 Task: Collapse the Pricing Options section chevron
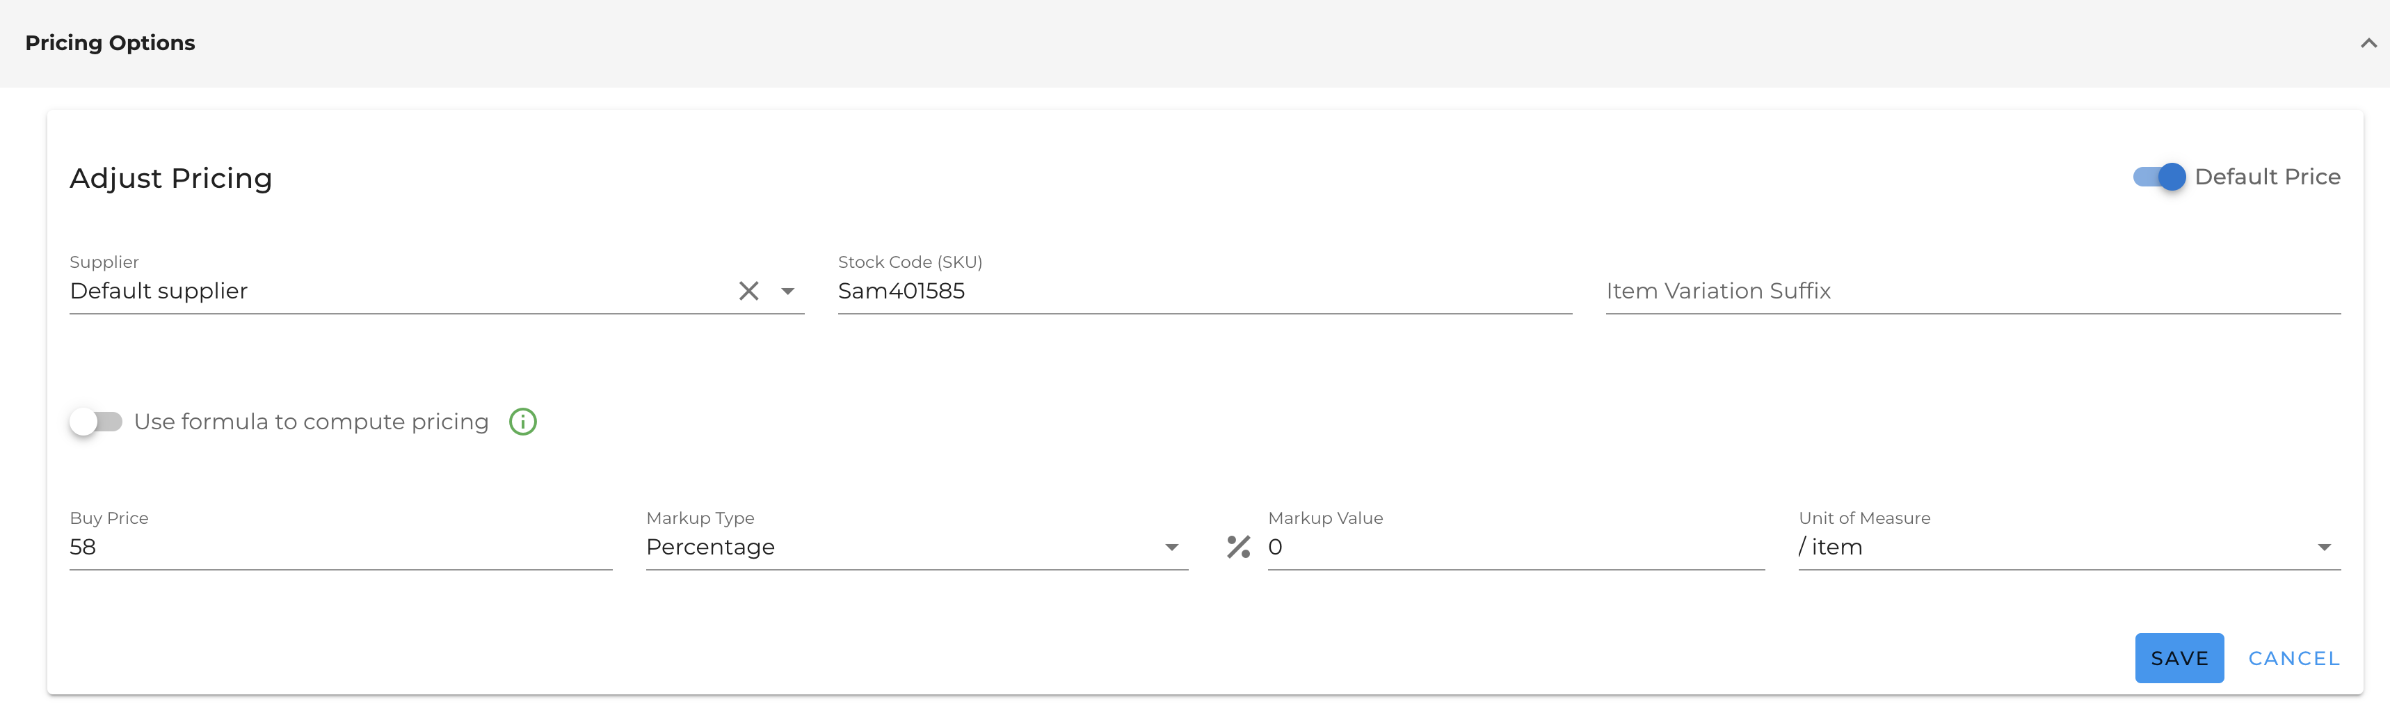click(2368, 44)
